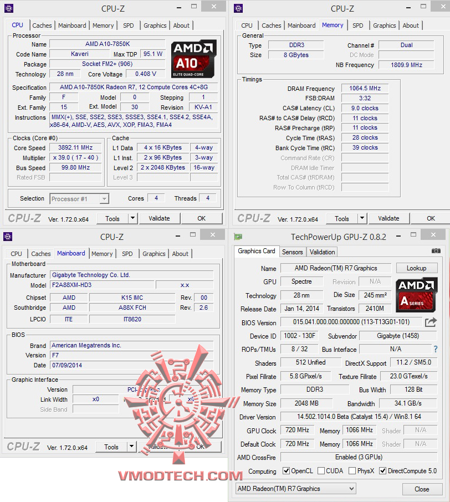Click the BIOS date 07/09/2014 field
The image size is (450, 502).
point(132,365)
